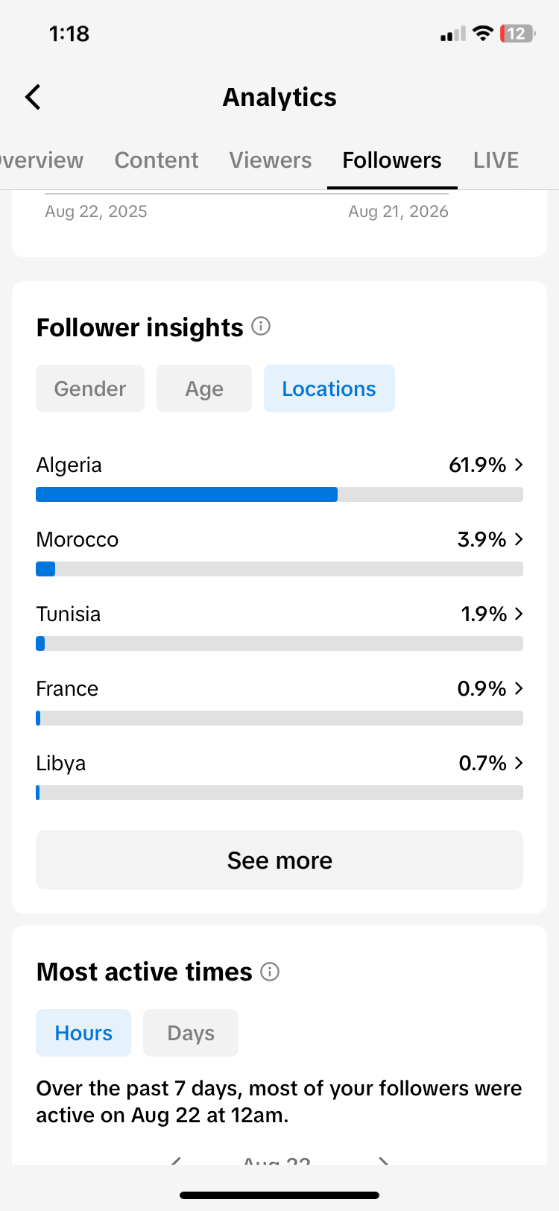
Task: Tap the cellular signal bars icon
Action: pyautogui.click(x=453, y=34)
